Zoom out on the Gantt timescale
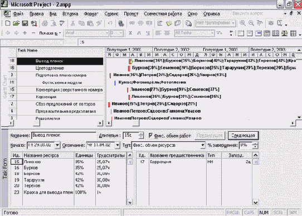Viewport: 302px width, 216px height. tap(251, 23)
